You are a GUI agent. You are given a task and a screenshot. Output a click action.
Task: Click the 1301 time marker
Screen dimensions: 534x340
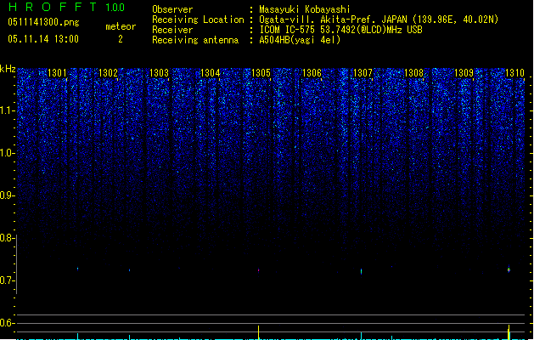point(57,72)
